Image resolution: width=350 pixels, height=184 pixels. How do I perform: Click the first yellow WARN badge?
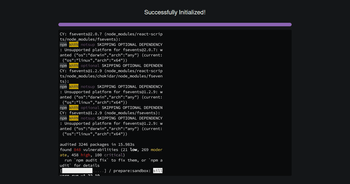click(x=73, y=44)
